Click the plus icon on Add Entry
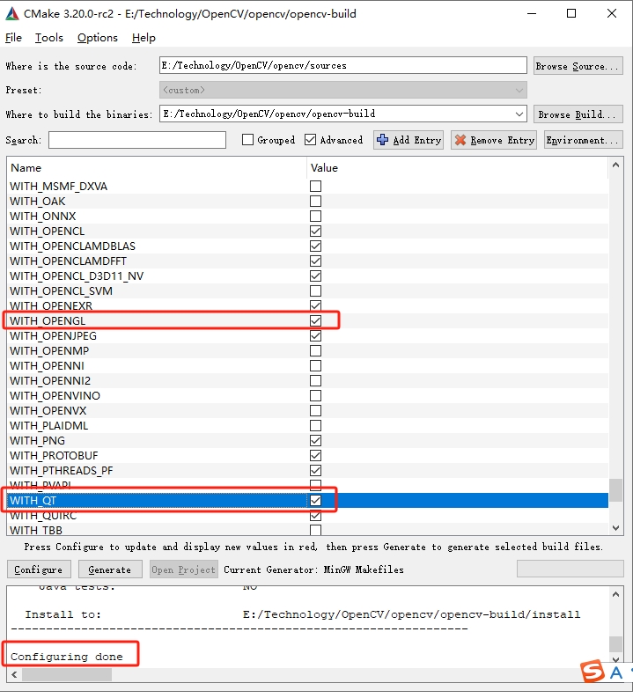 pyautogui.click(x=382, y=140)
